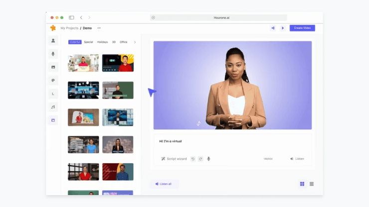Click the presenter video preview
This screenshot has height=207, width=369.
tap(232, 85)
